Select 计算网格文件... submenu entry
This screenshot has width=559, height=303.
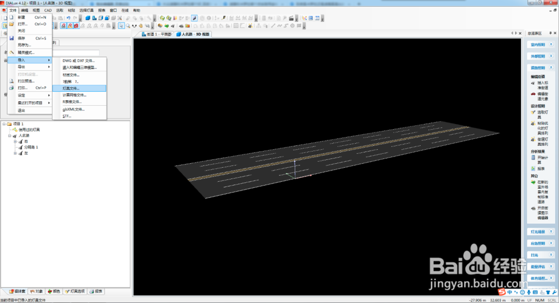coord(79,95)
